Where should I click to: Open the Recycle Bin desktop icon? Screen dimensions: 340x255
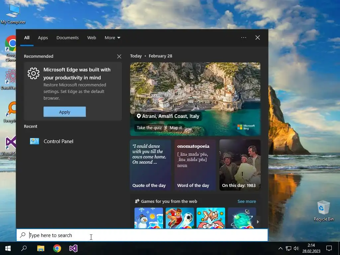pyautogui.click(x=323, y=211)
